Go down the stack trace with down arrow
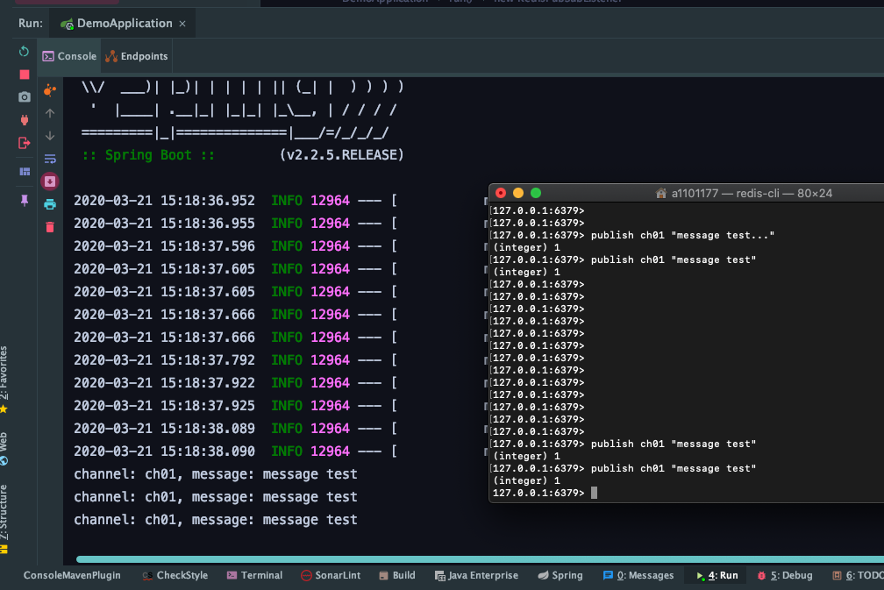 [50, 136]
